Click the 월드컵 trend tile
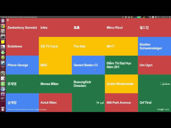This screenshot has height=128, width=171. click(154, 27)
